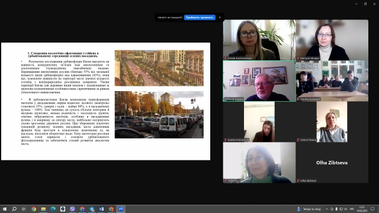Open the weather thermometer widget icon
This screenshot has height=213, width=379.
click(x=298, y=209)
